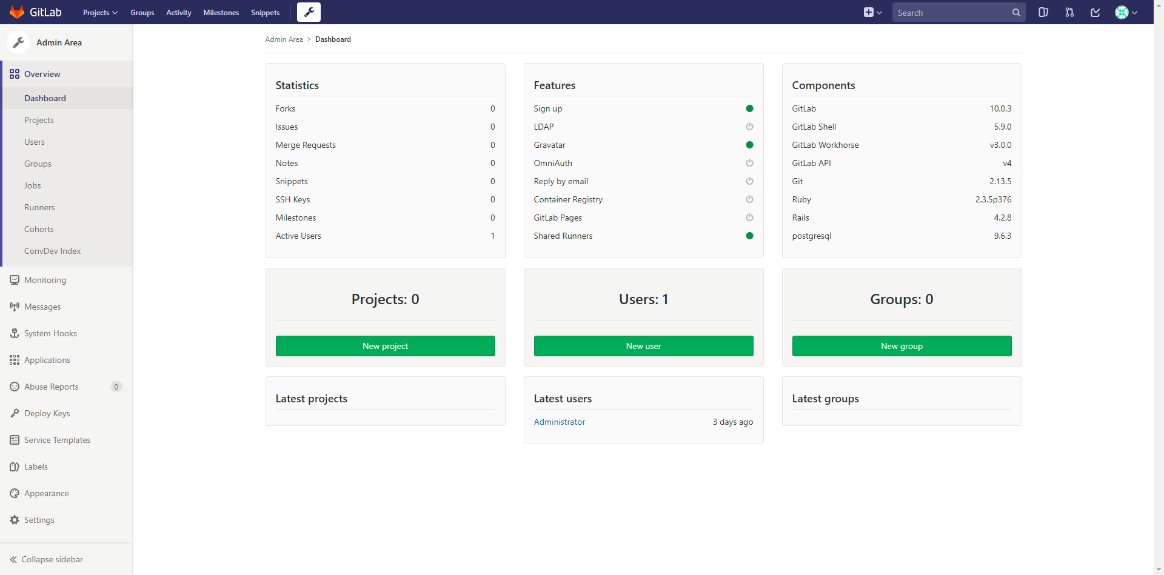Select Jobs in the sidebar
The image size is (1164, 575).
click(x=68, y=185)
